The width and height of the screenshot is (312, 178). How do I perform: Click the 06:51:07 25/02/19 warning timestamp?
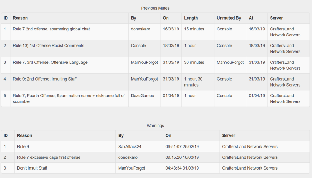[x=182, y=147]
